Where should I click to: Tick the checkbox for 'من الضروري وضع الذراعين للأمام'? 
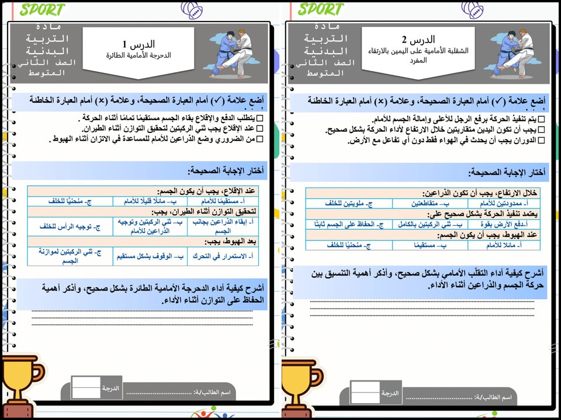(259, 139)
